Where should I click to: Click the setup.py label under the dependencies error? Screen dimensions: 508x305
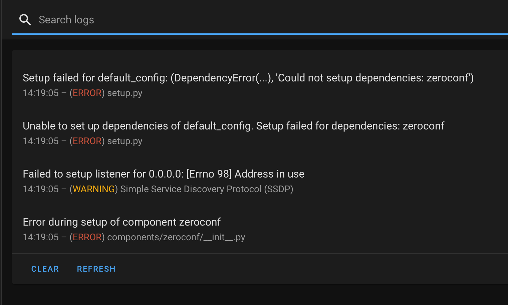click(124, 141)
